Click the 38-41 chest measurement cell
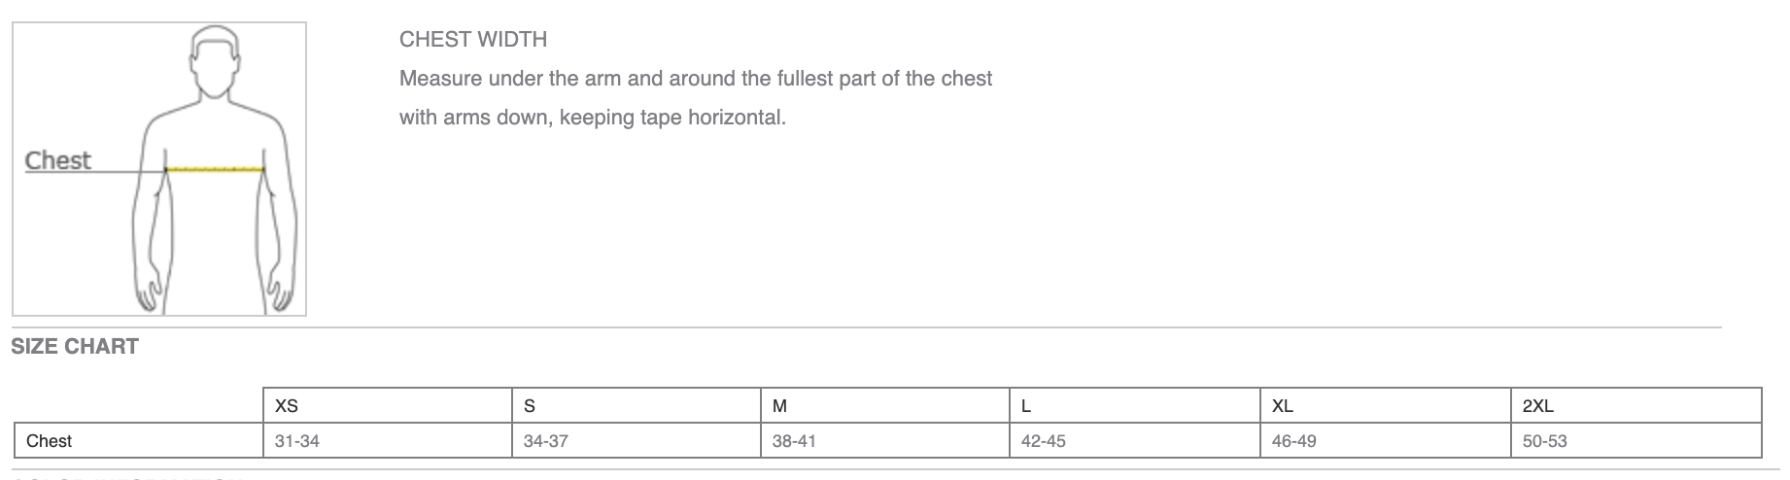Screen dimensions: 1790x480 [885, 441]
